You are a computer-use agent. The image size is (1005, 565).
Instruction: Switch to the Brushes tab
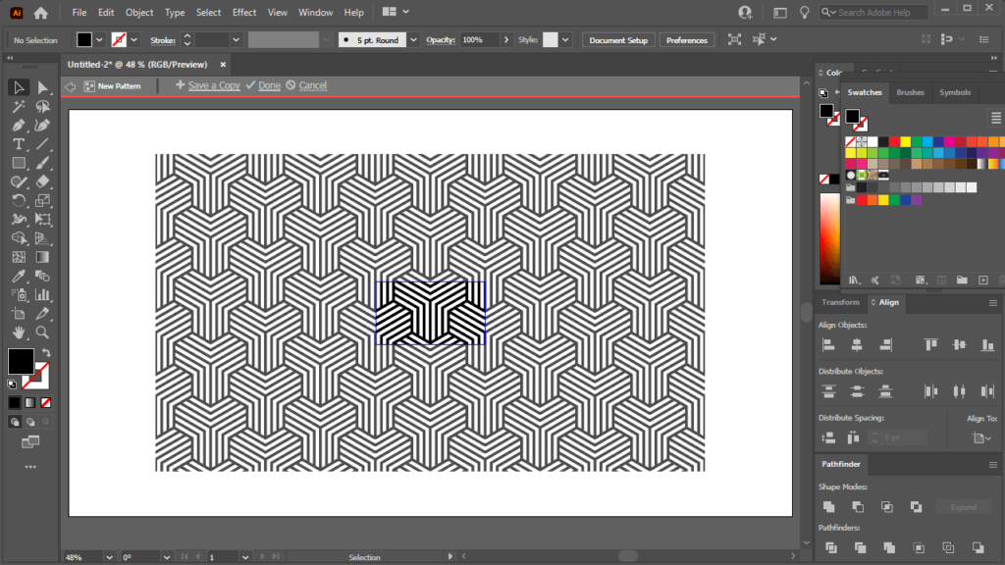909,92
